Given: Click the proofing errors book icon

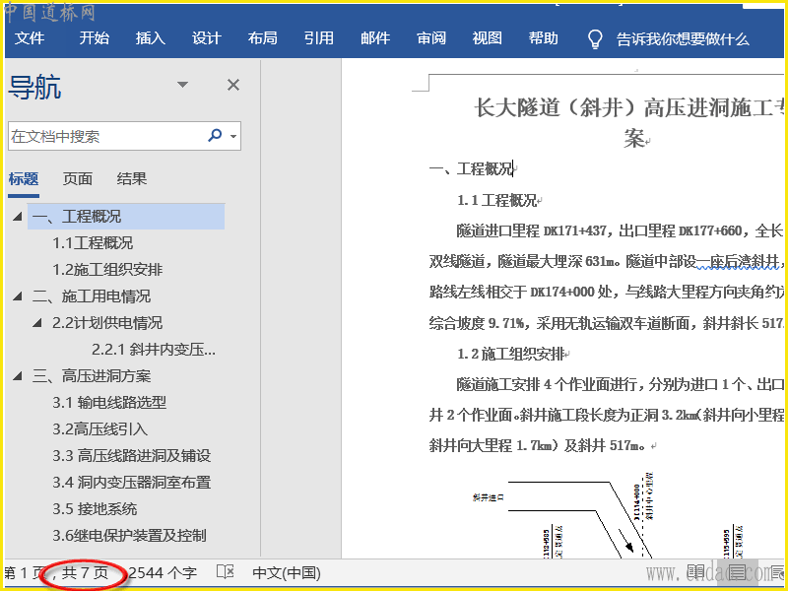Looking at the screenshot, I should tap(226, 572).
